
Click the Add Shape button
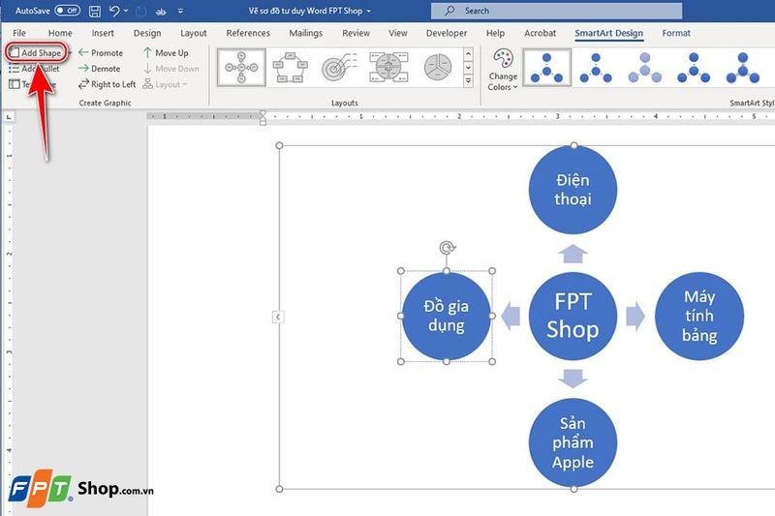(36, 52)
